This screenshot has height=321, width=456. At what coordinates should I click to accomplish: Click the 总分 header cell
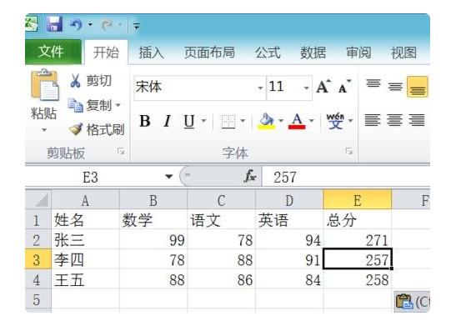(358, 220)
